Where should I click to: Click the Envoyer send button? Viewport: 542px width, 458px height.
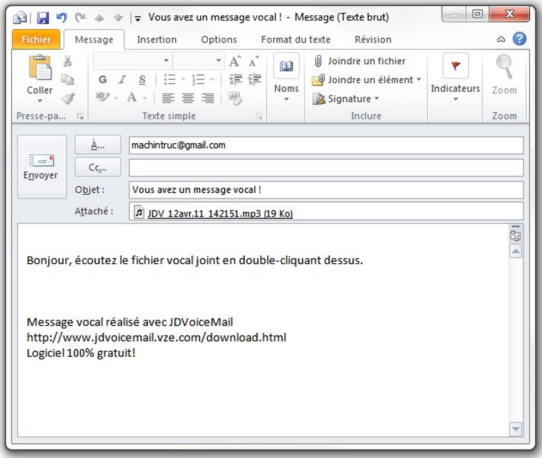pos(42,167)
